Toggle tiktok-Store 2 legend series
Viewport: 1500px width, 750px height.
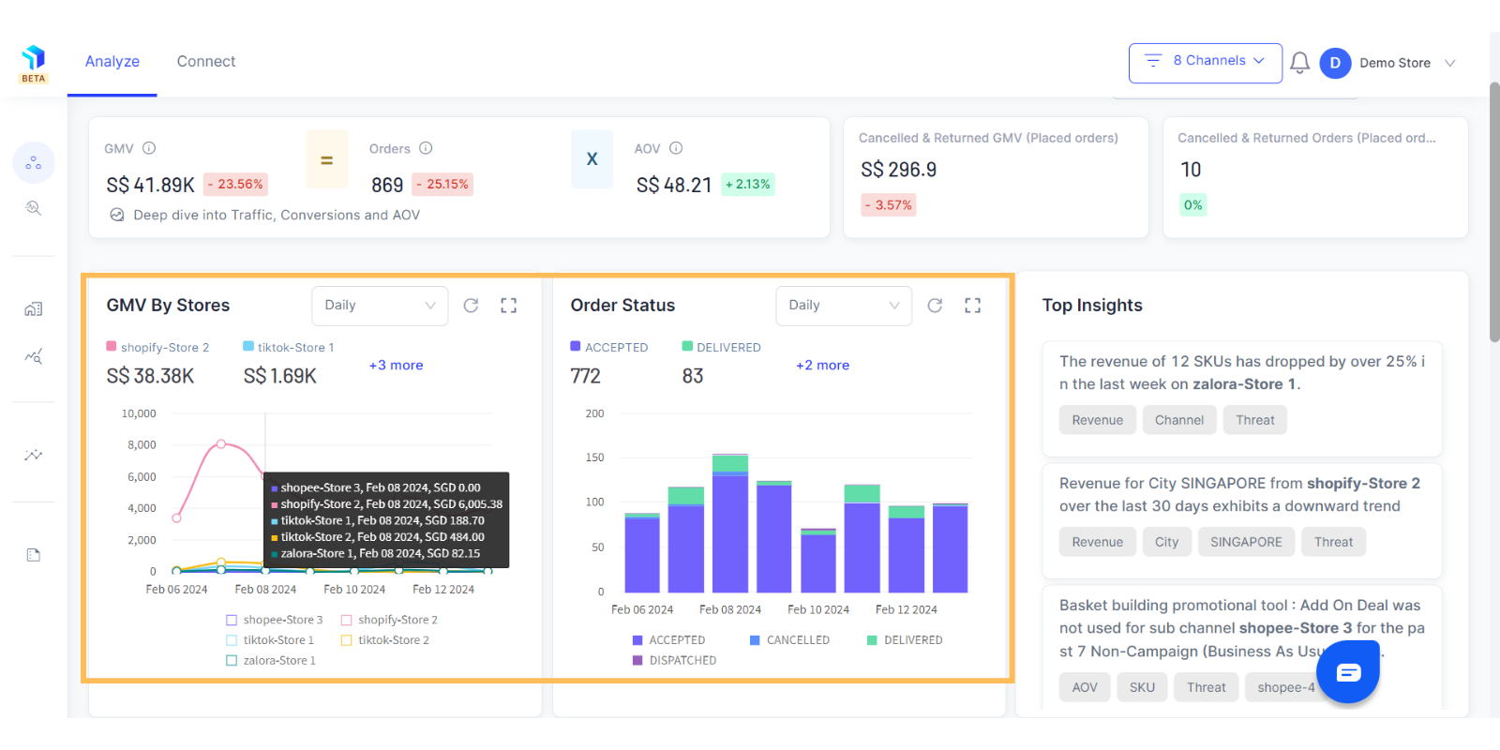click(385, 640)
